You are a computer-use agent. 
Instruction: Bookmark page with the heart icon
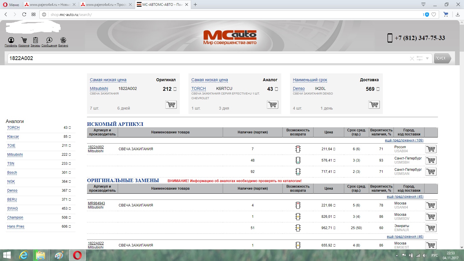[434, 14]
